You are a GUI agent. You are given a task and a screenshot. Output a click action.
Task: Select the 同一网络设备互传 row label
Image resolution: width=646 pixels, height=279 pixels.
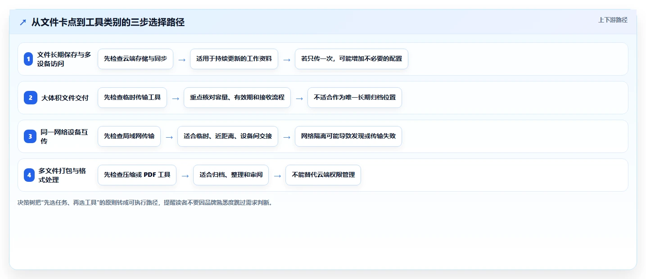click(64, 136)
